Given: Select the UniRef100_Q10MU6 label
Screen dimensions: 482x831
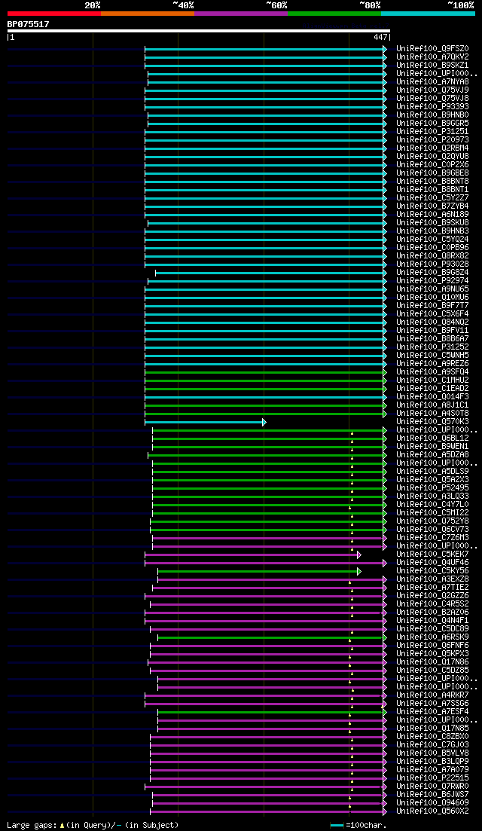Looking at the screenshot, I should 432,297.
